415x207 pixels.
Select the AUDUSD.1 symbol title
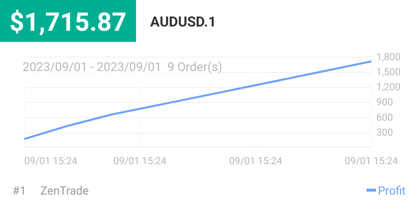(183, 22)
